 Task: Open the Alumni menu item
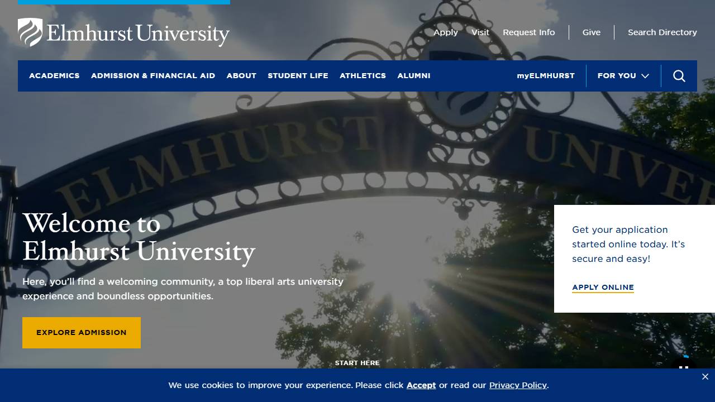tap(414, 76)
